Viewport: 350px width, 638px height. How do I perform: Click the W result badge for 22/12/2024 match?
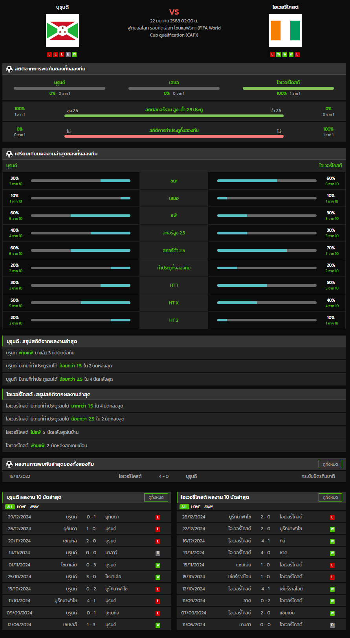pyautogui.click(x=332, y=529)
